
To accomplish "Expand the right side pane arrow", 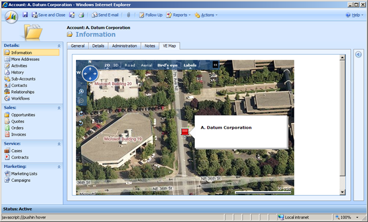I will (x=358, y=55).
